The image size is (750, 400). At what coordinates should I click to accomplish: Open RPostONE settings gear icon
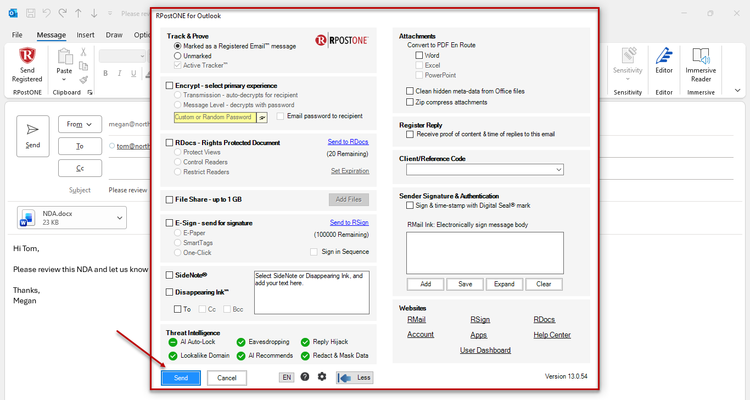pyautogui.click(x=322, y=377)
